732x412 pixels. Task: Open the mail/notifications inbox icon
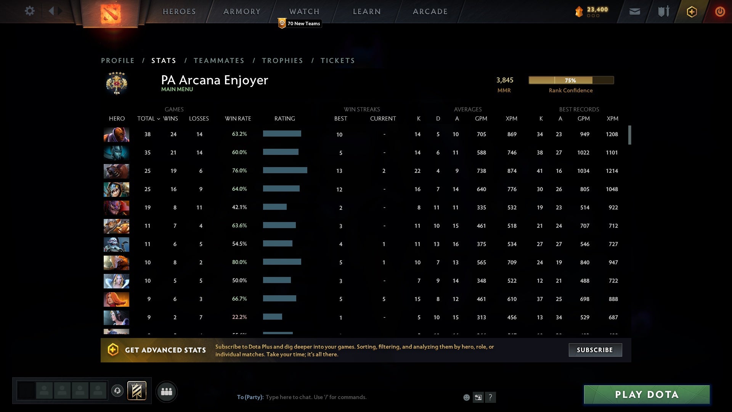click(x=635, y=11)
